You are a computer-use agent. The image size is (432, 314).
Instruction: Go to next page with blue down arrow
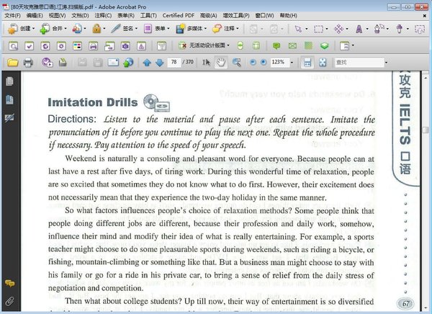click(x=160, y=63)
